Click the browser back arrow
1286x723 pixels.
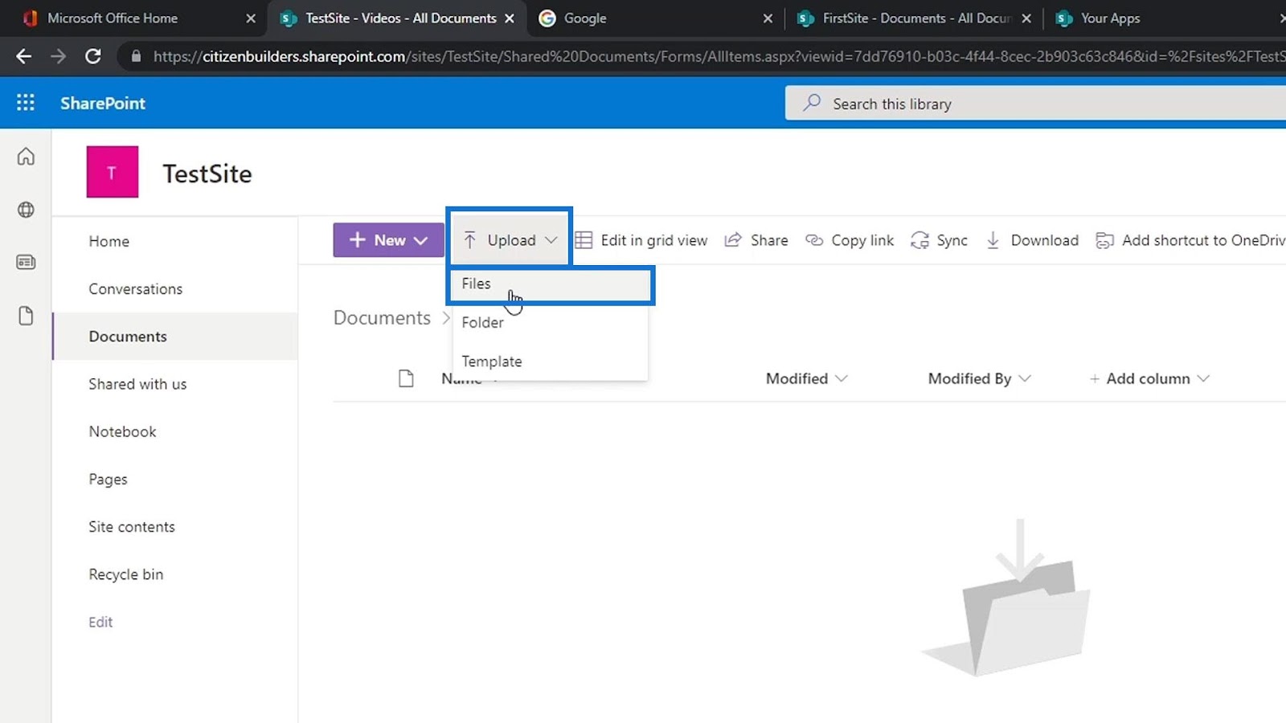[x=24, y=56]
